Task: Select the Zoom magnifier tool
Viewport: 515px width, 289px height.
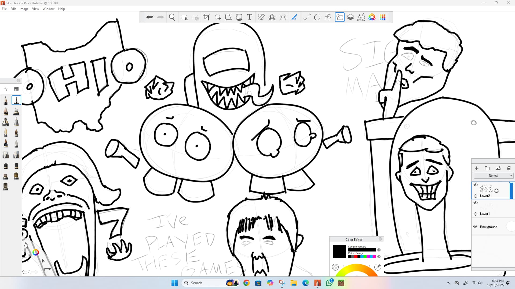Action: (172, 17)
